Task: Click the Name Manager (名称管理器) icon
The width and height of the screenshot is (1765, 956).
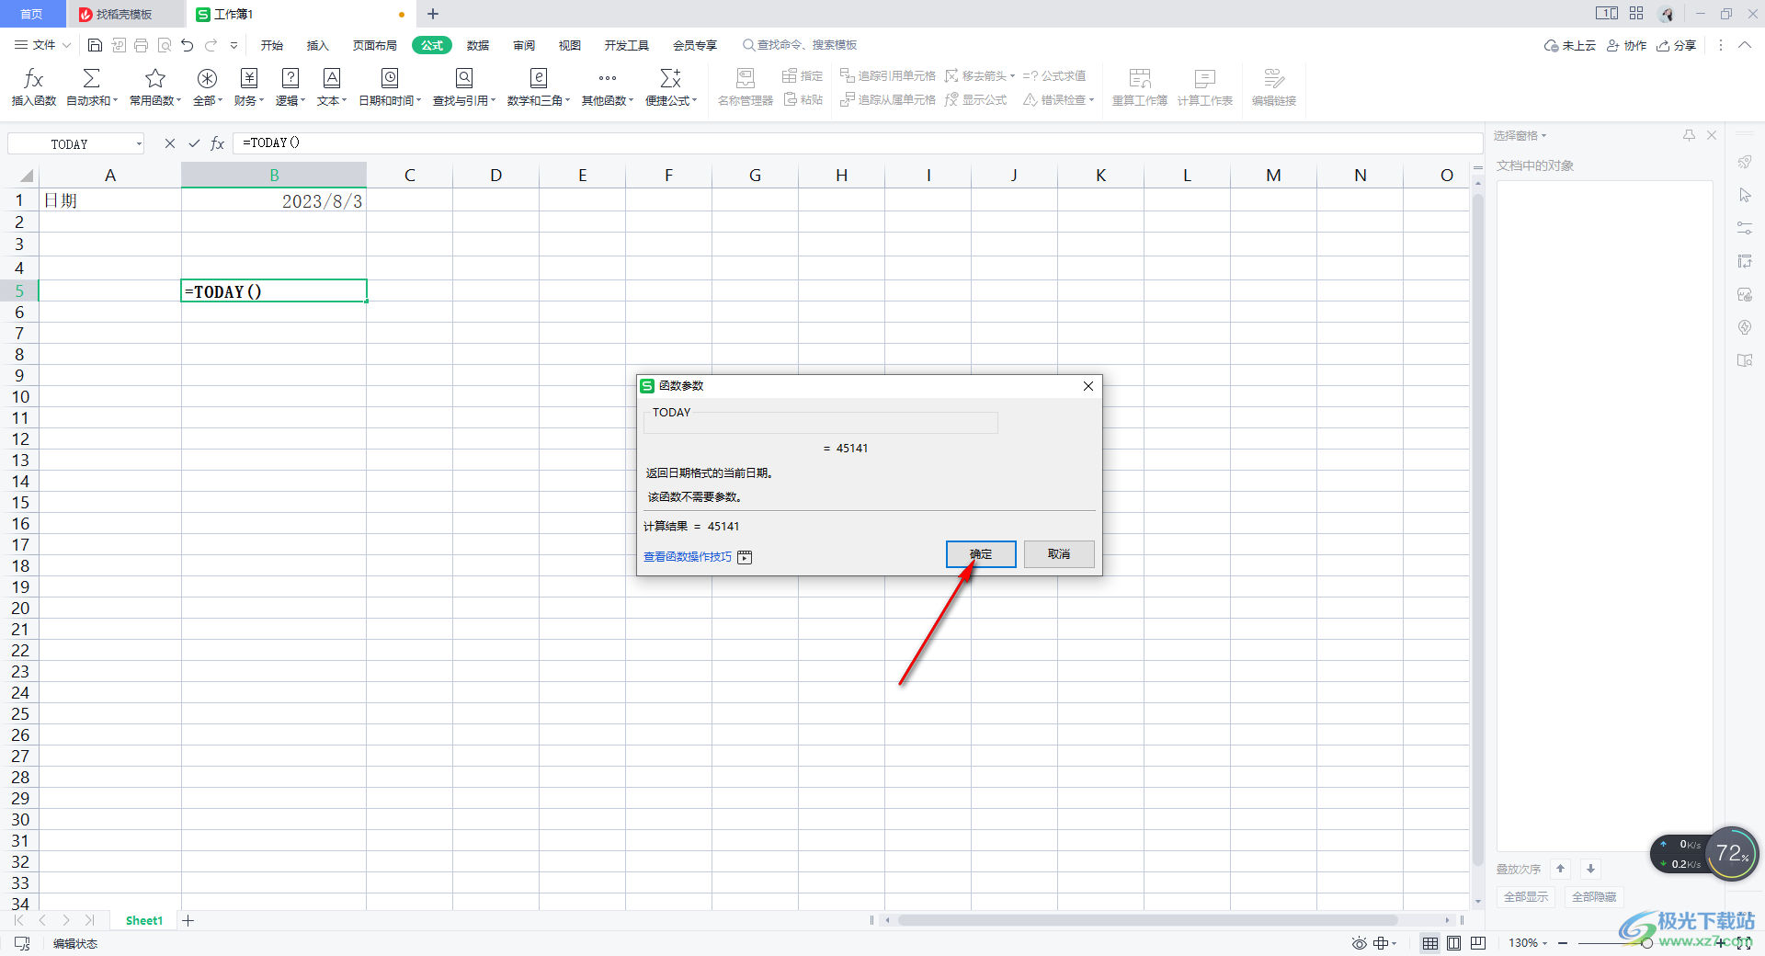Action: 746,78
